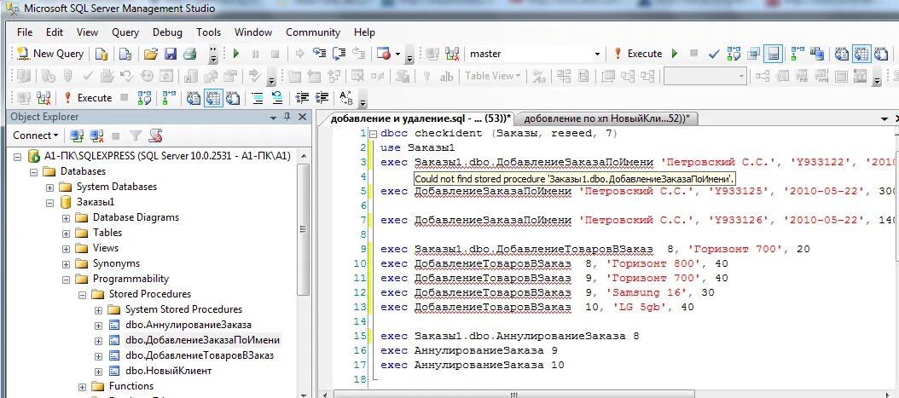Click Execute in the third toolbar row
Viewport: 899px width, 398px height.
click(x=88, y=98)
